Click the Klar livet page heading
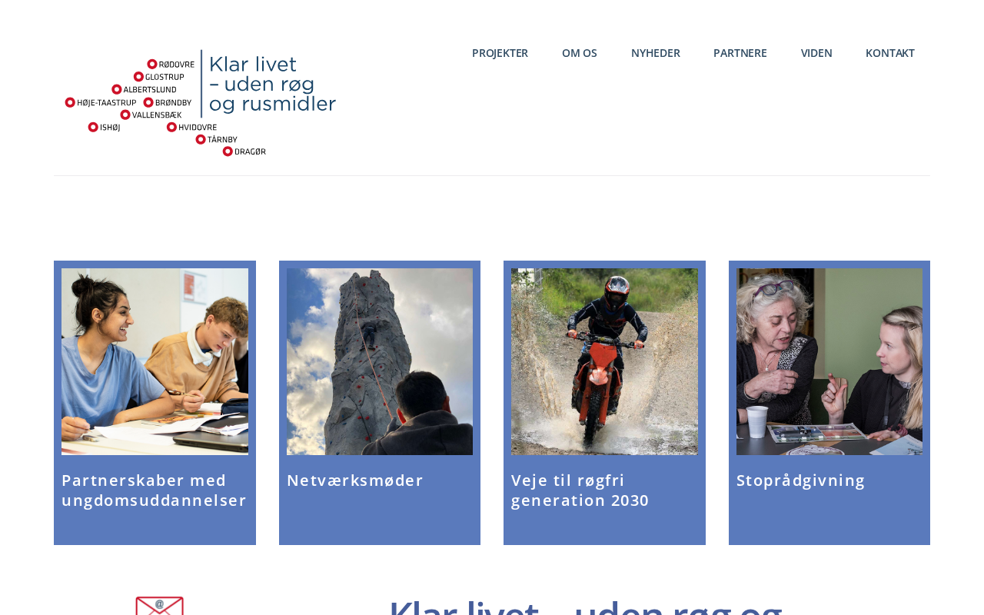Viewport: 984px width, 615px height. point(586,607)
